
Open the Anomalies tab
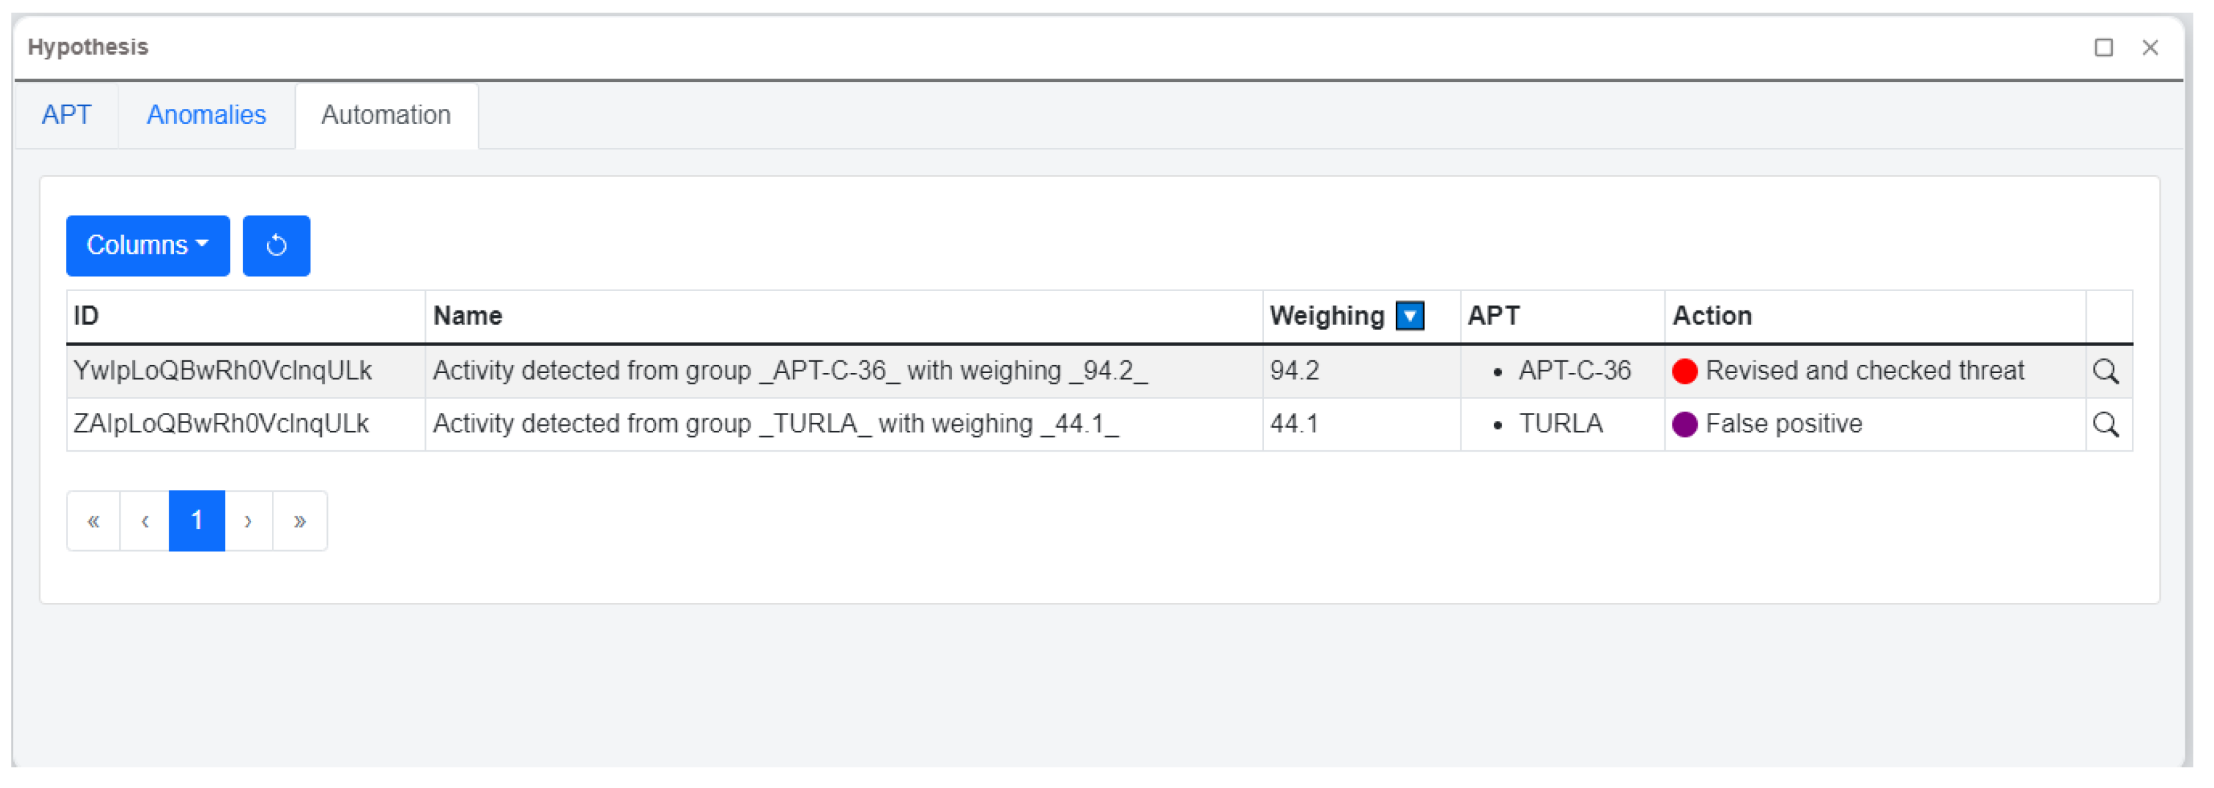point(207,115)
